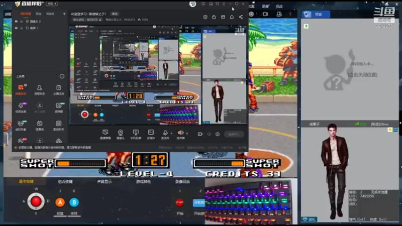Open the video voice-changer tool with microphone icon

coord(21,107)
